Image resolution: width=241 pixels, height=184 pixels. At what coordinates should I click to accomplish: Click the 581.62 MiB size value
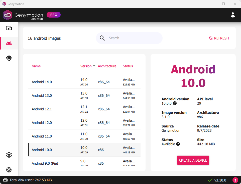tap(129, 139)
